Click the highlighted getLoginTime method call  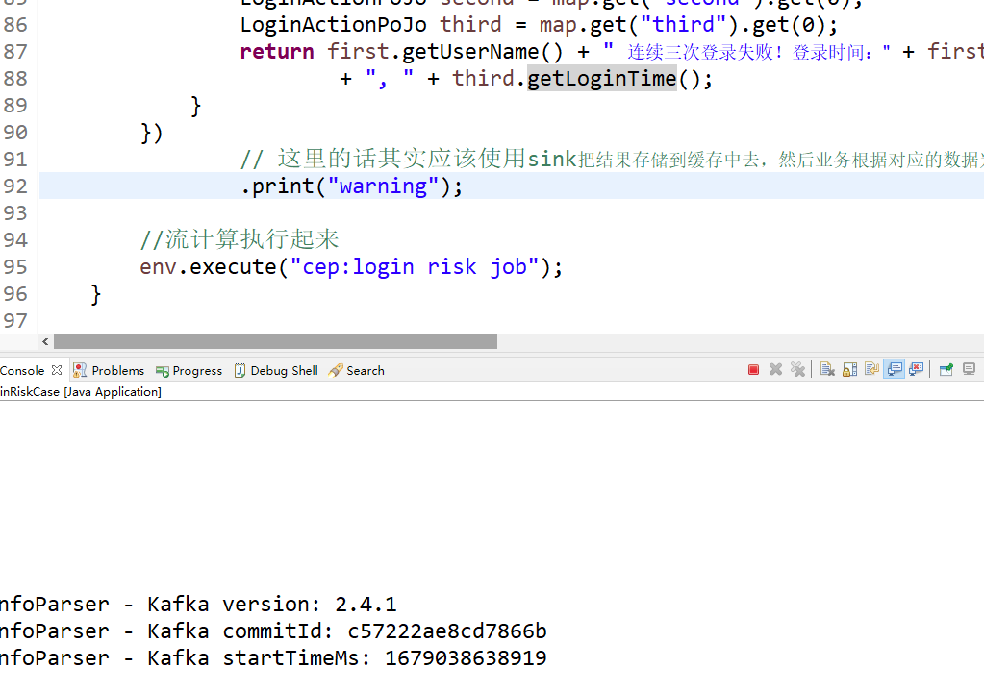(x=601, y=78)
